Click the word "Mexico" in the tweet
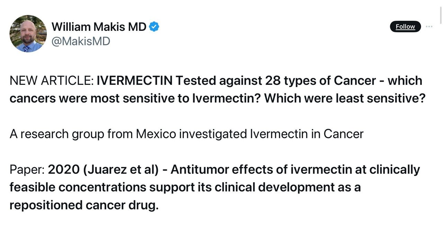The width and height of the screenshot is (443, 232). tap(156, 134)
